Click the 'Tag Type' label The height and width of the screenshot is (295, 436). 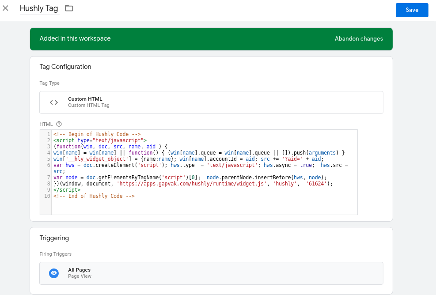[49, 83]
